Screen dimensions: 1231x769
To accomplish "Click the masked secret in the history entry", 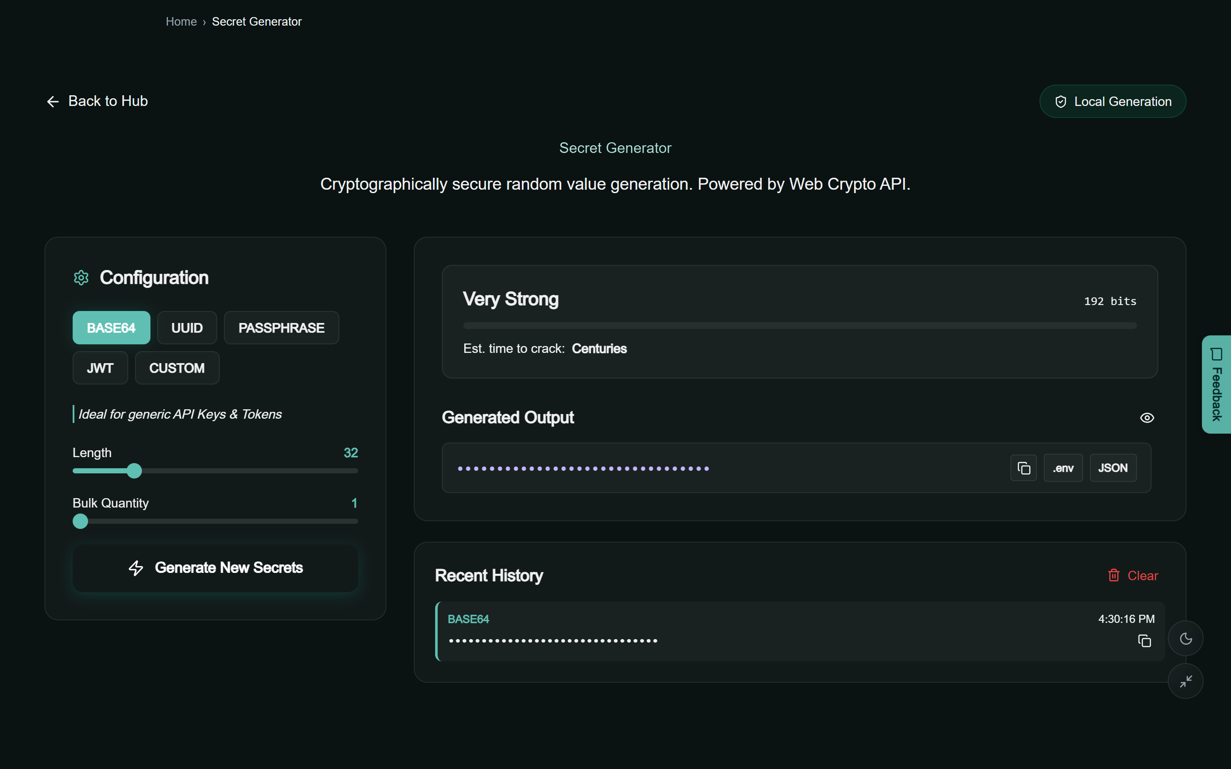I will [x=554, y=641].
